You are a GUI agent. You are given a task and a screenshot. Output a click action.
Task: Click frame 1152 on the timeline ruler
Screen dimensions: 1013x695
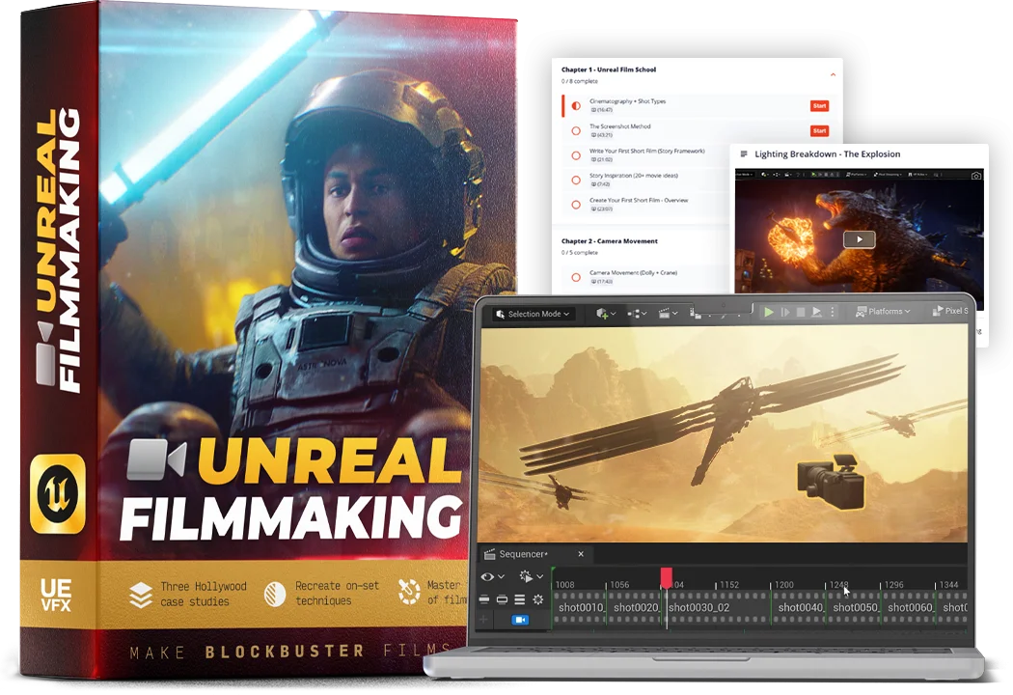(x=728, y=584)
